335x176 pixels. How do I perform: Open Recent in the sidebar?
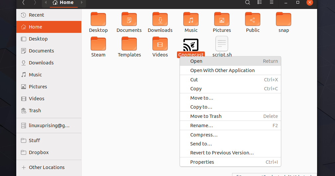pos(36,15)
